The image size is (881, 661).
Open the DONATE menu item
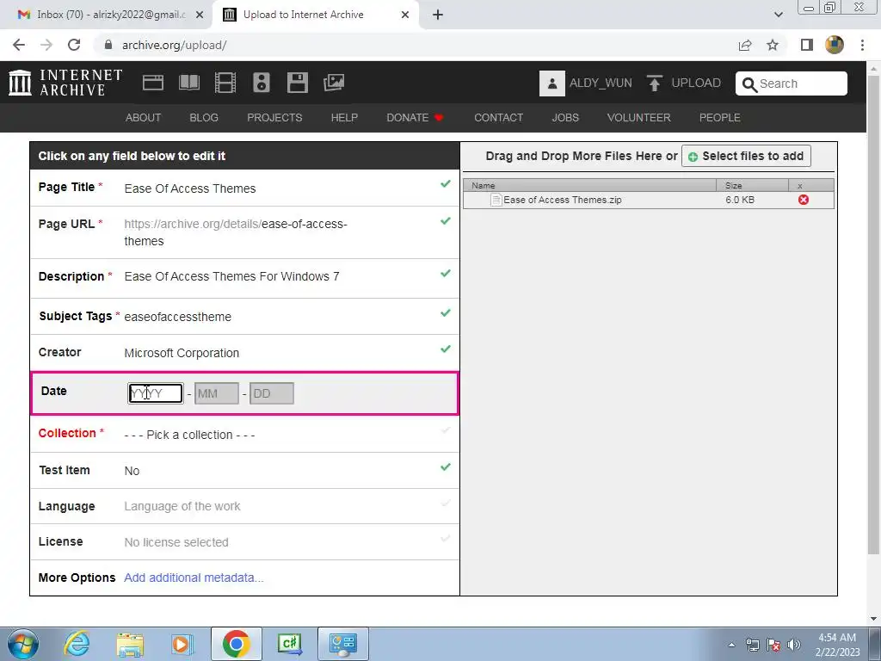(415, 117)
